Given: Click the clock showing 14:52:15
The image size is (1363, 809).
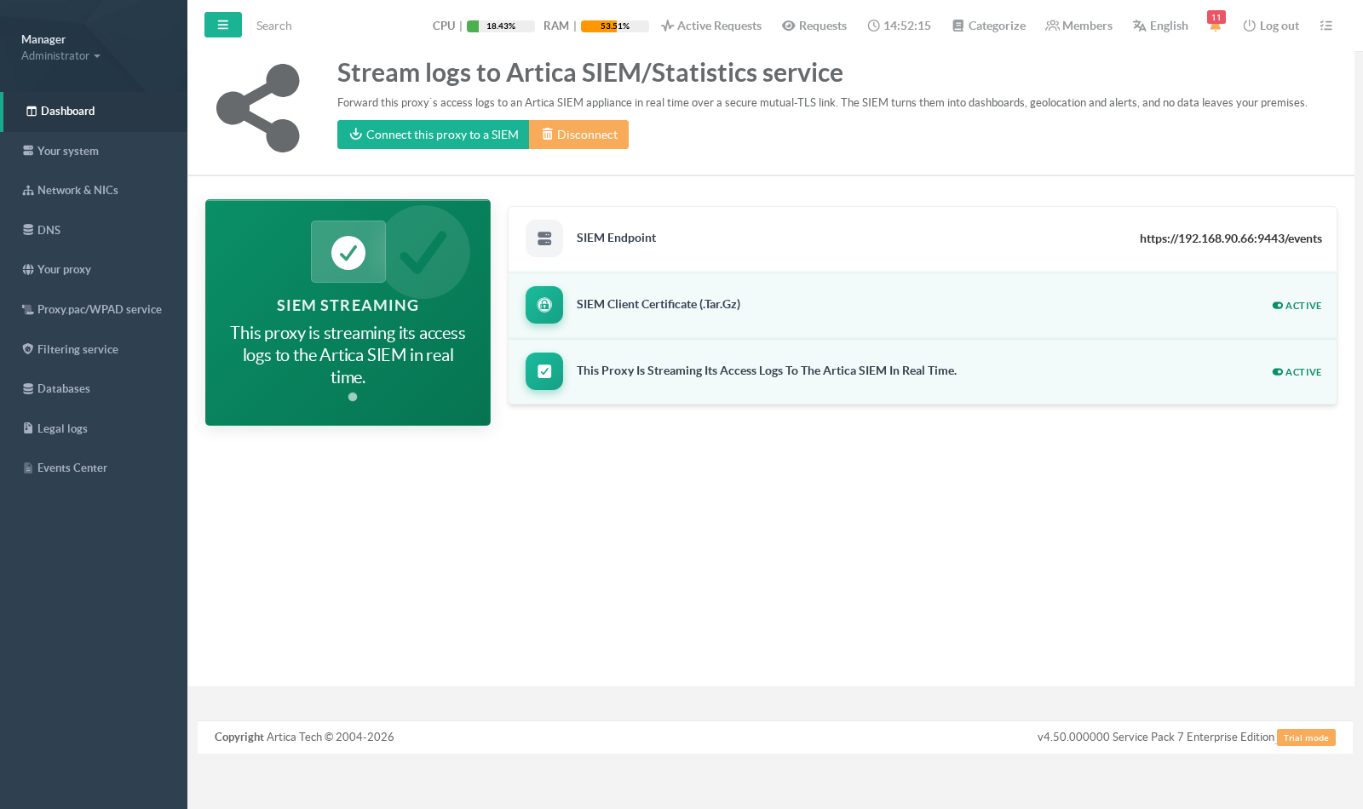Looking at the screenshot, I should [x=899, y=26].
